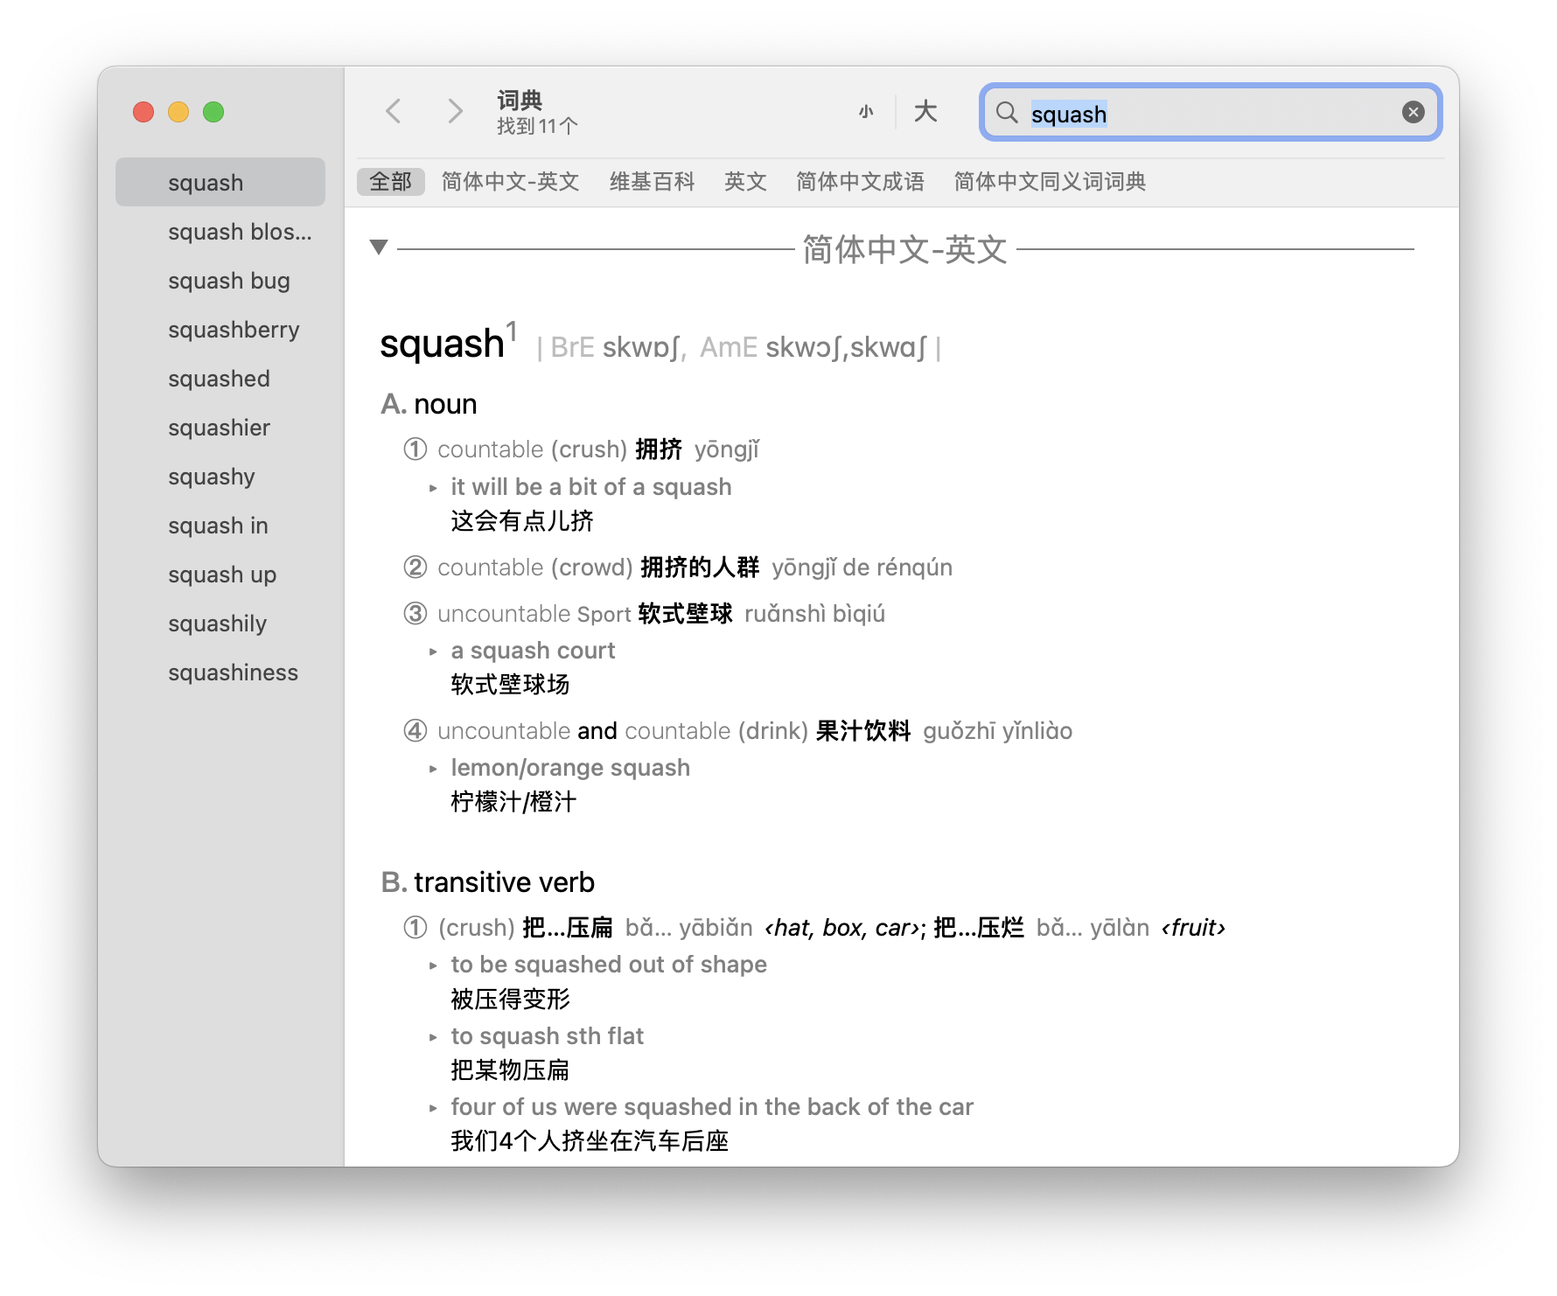Click translation 这会有点儿挤
The width and height of the screenshot is (1557, 1296).
[x=522, y=521]
